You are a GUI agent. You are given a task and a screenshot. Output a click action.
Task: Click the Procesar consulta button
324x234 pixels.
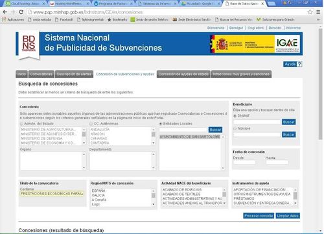click(259, 216)
